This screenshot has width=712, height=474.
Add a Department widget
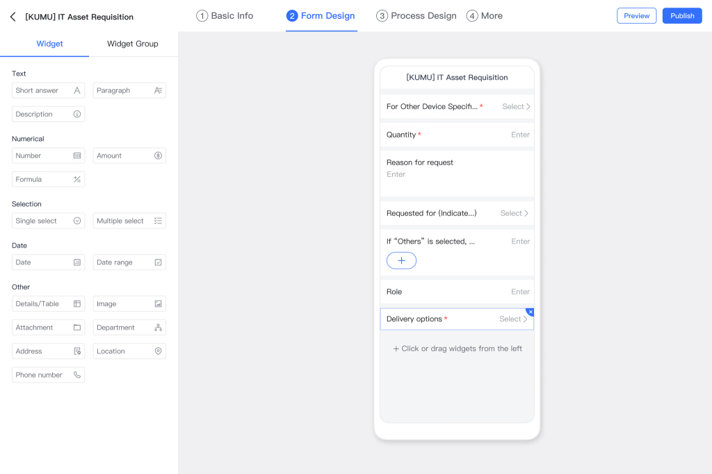click(129, 328)
